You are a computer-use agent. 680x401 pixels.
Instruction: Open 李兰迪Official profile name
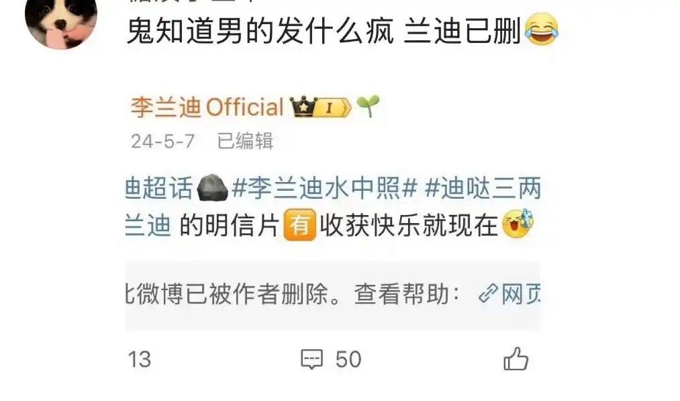(x=207, y=107)
